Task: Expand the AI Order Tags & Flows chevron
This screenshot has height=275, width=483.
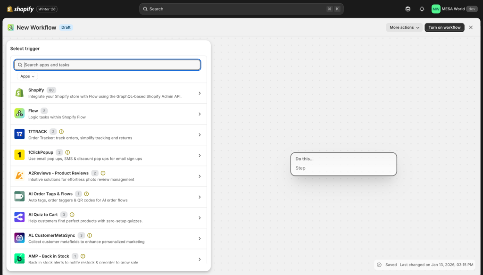Action: [200, 197]
